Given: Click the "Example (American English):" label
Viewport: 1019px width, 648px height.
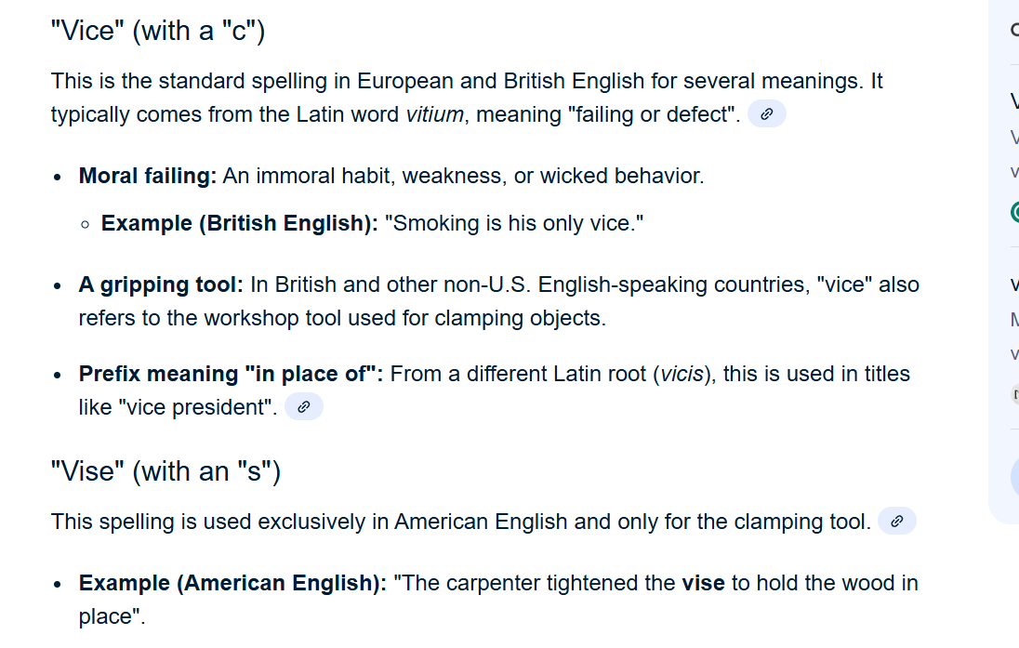Looking at the screenshot, I should 232,583.
